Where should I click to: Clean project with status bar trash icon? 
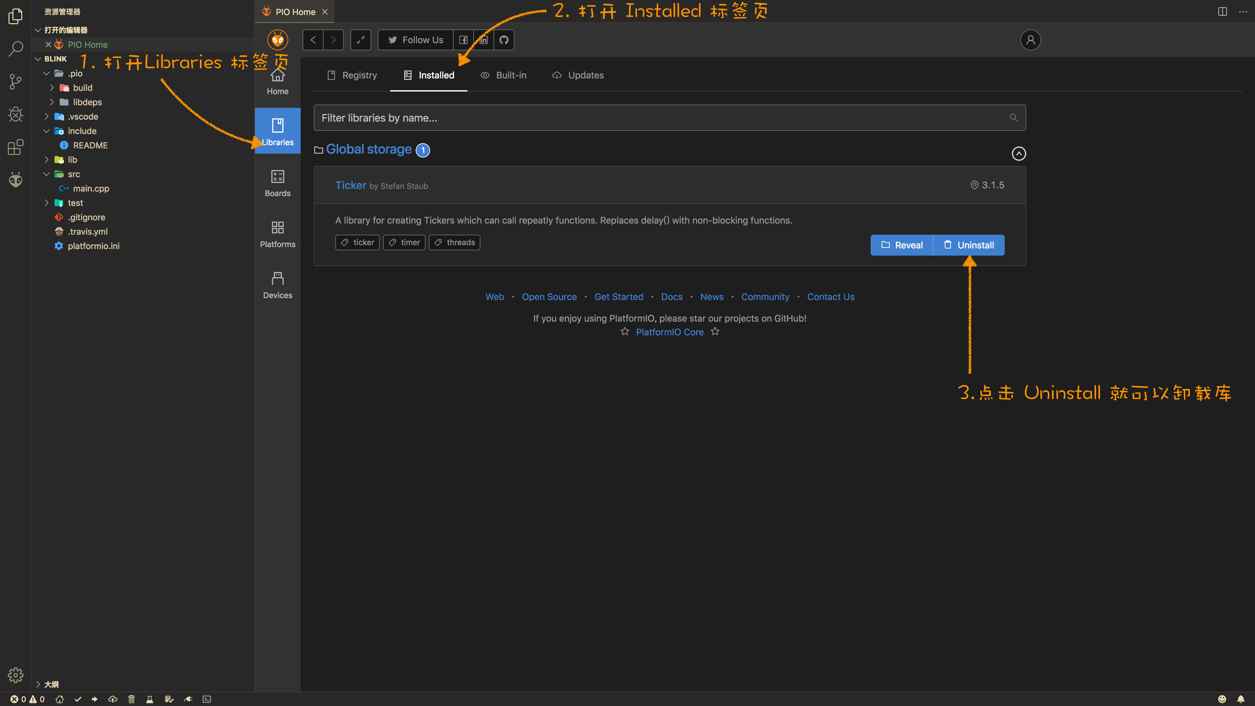[131, 699]
